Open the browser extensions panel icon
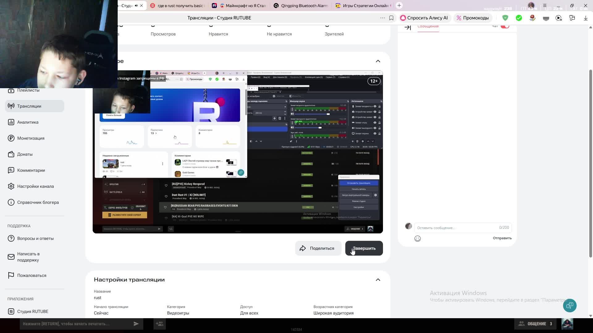The image size is (593, 333). pyautogui.click(x=572, y=18)
